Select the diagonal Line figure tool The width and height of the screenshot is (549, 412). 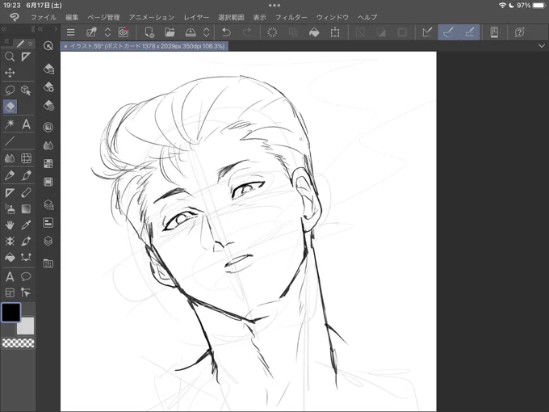10,141
